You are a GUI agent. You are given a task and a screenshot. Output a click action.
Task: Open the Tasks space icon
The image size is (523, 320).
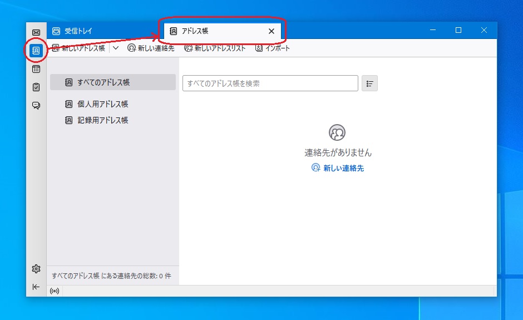[36, 87]
